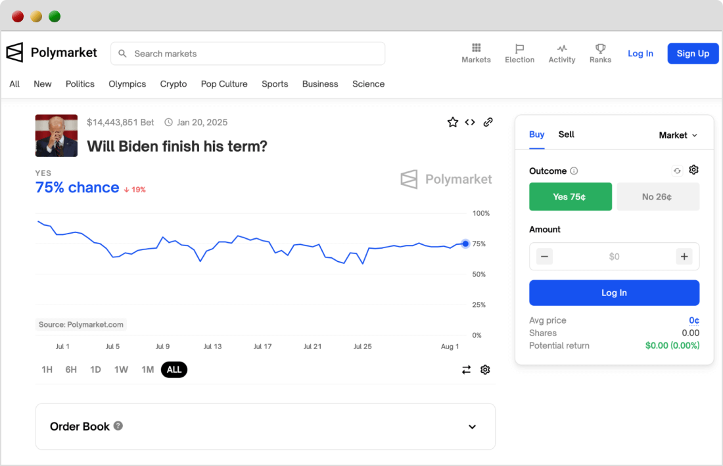Switch to the Sell tab
This screenshot has height=466, width=723.
coord(566,135)
